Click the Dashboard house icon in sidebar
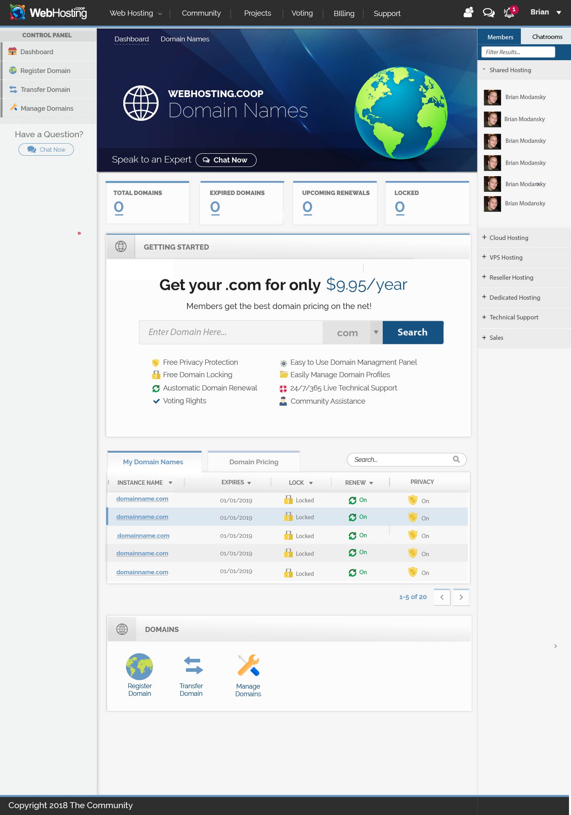The height and width of the screenshot is (815, 571). click(12, 51)
